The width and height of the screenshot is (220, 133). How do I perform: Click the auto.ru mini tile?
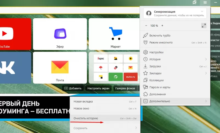pyautogui.click(x=130, y=77)
